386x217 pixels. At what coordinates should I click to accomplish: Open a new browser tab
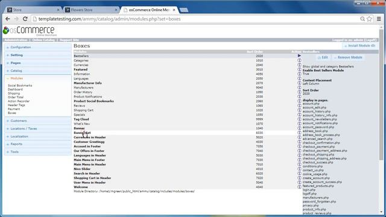pos(184,10)
